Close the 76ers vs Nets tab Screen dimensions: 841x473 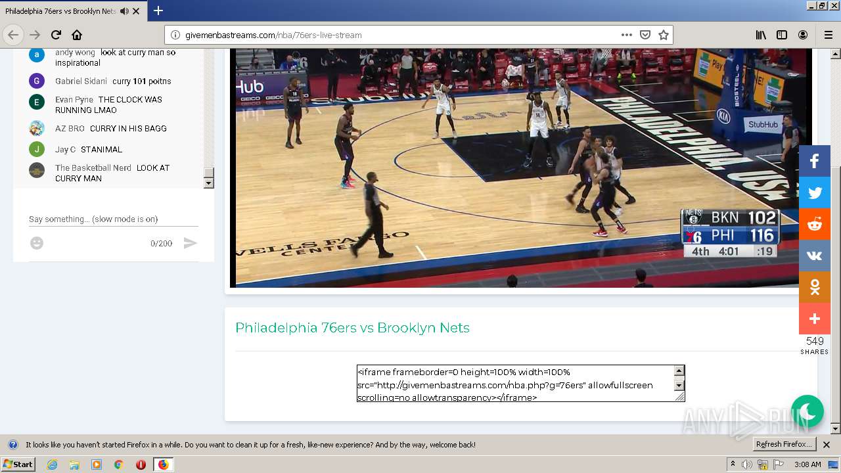point(136,11)
